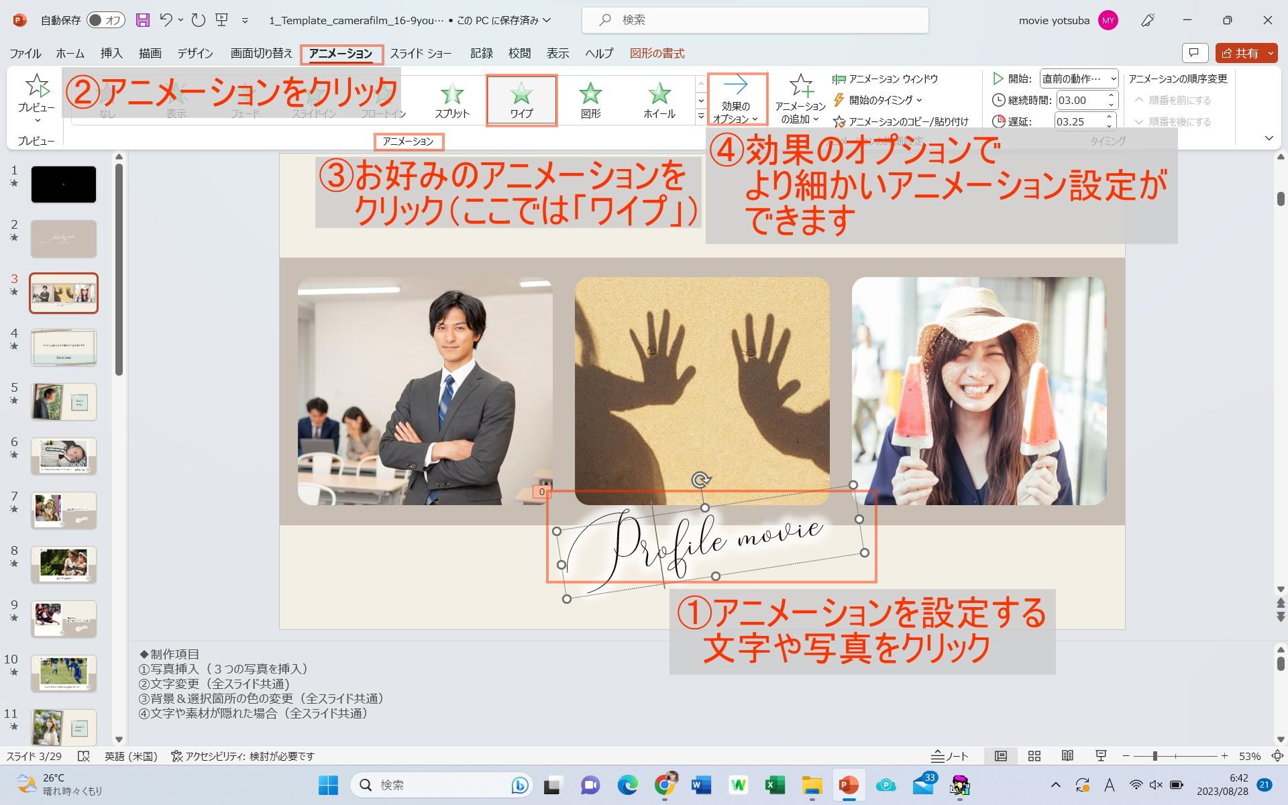The image size is (1288, 805).
Task: Zoom in with the plus button
Action: (1224, 756)
